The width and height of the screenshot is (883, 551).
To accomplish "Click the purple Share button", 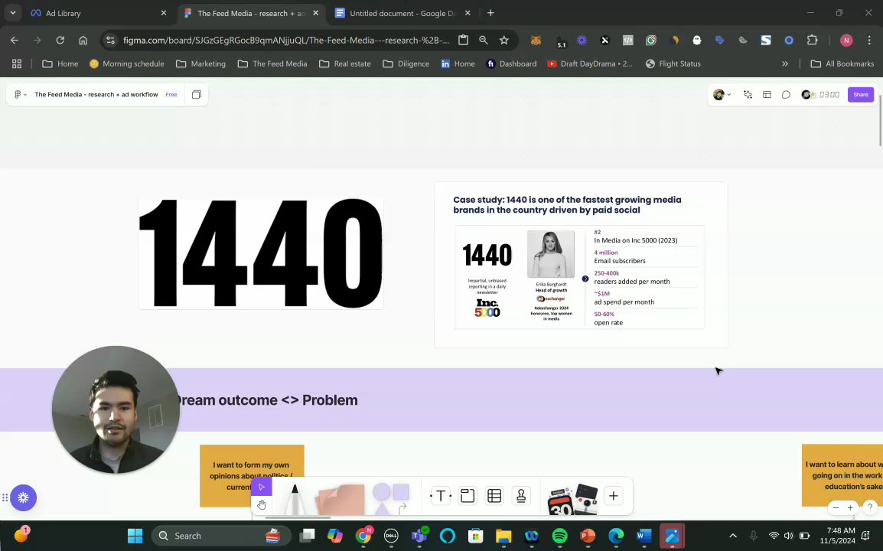I will [x=861, y=95].
